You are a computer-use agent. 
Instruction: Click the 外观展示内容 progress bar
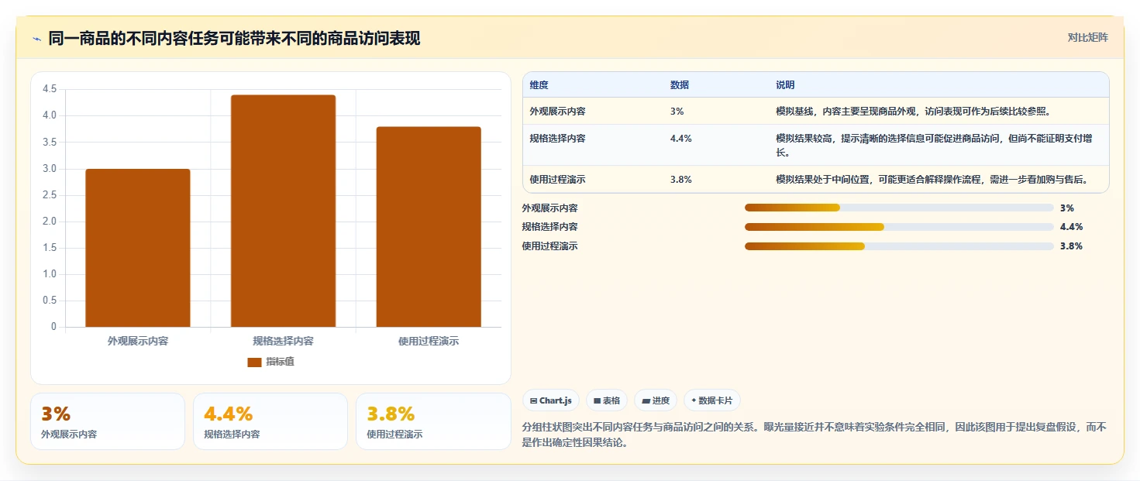[899, 208]
